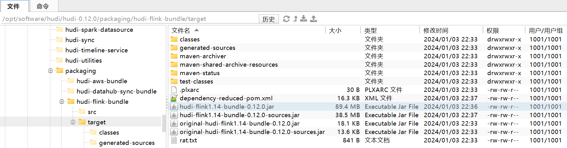Click dependency-reduced-pom.xml file icon
This screenshot has height=148, width=567.
click(x=174, y=98)
